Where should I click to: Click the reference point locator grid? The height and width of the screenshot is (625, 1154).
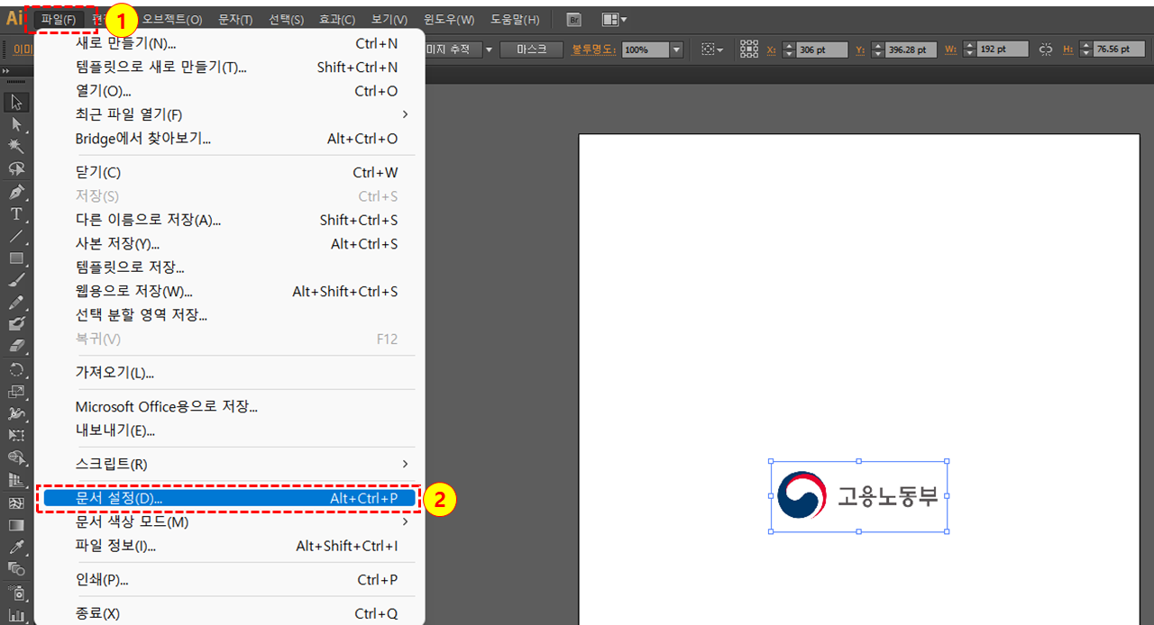[749, 50]
